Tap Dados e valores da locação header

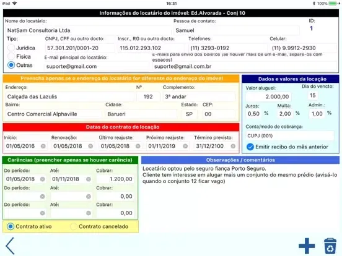pos(291,79)
